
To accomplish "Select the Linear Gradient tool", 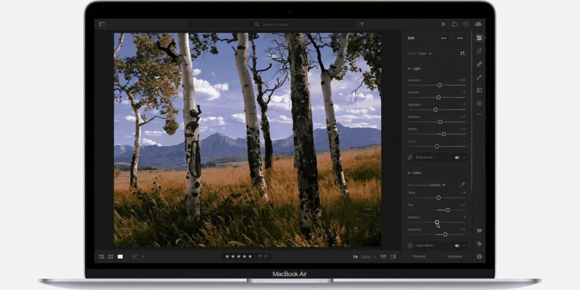I will [x=479, y=90].
